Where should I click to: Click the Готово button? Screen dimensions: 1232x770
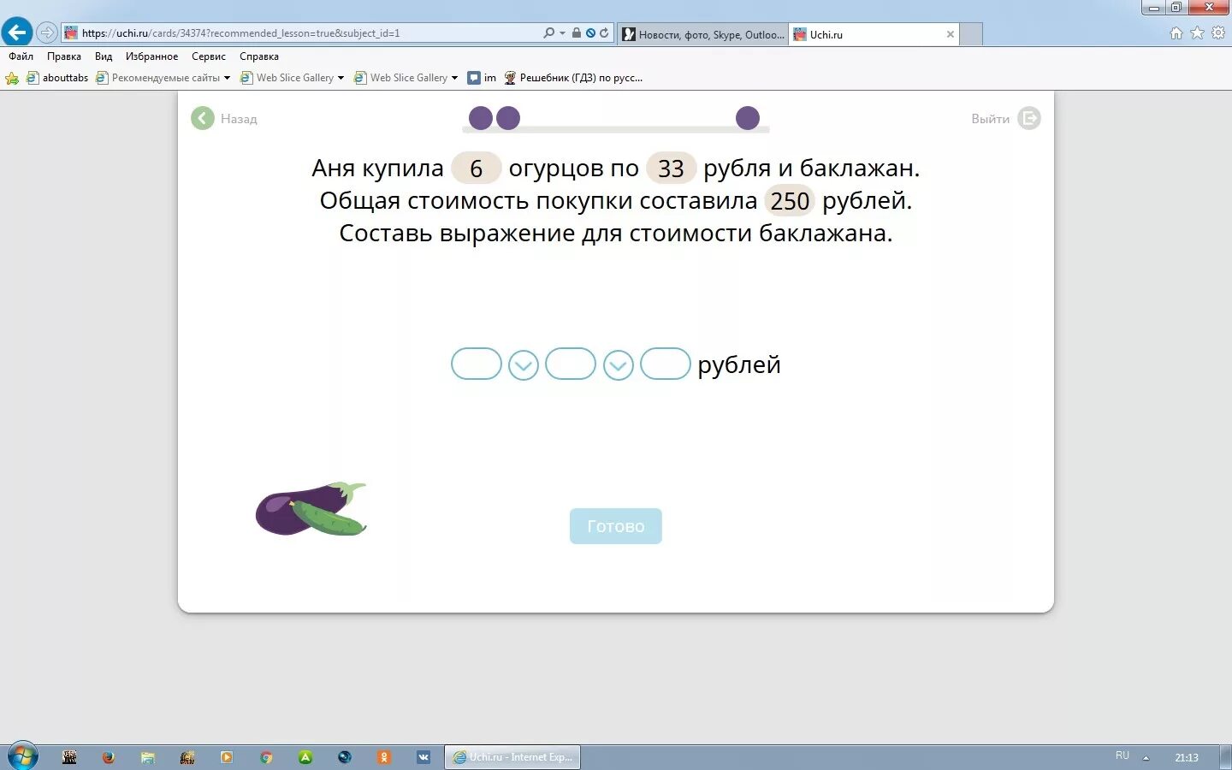pos(616,526)
